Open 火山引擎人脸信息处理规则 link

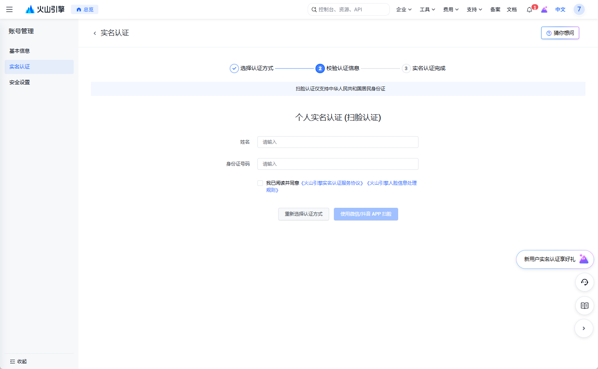click(x=391, y=183)
